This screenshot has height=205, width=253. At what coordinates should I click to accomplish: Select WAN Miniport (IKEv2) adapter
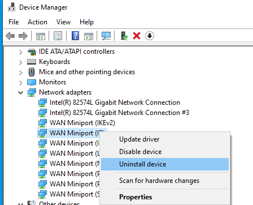[x=82, y=123]
